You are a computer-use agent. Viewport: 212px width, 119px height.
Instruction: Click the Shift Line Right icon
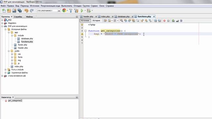[159, 20]
